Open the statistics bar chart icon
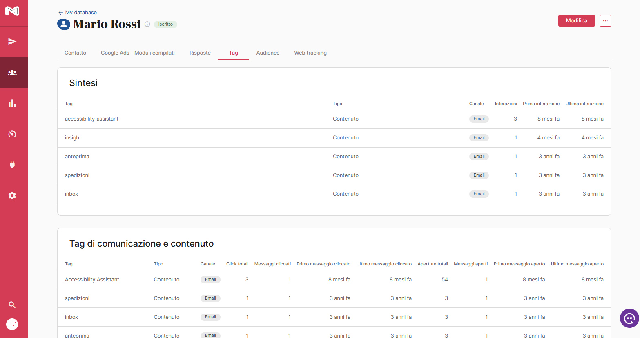 click(12, 104)
